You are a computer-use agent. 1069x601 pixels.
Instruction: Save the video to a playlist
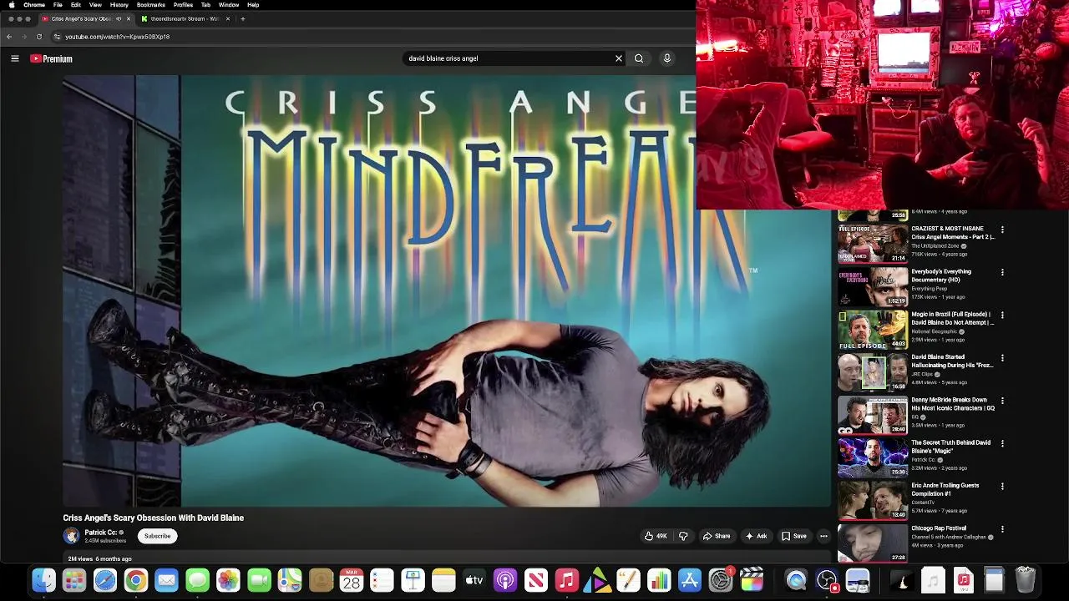[794, 536]
